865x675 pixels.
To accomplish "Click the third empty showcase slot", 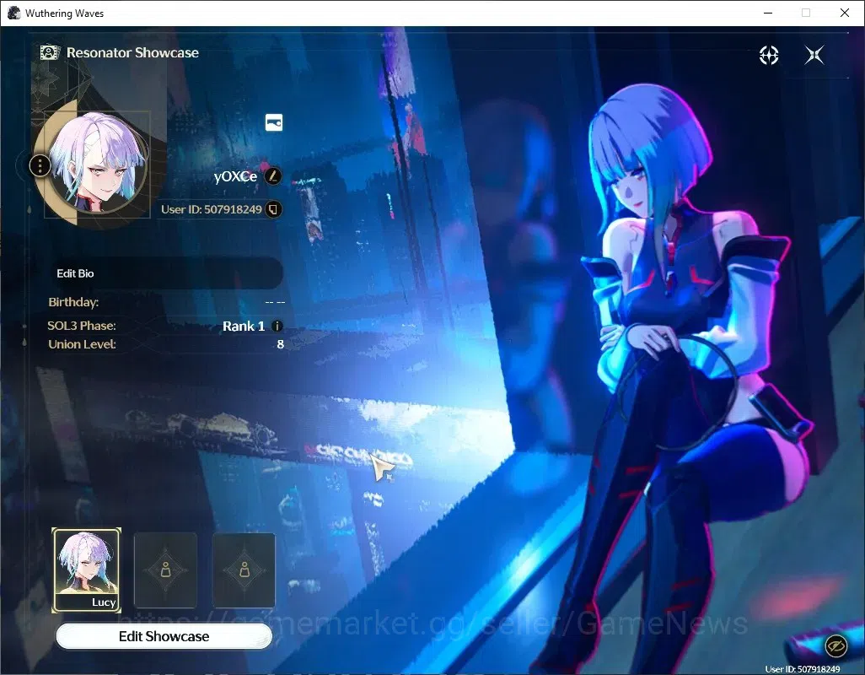I will coord(244,570).
